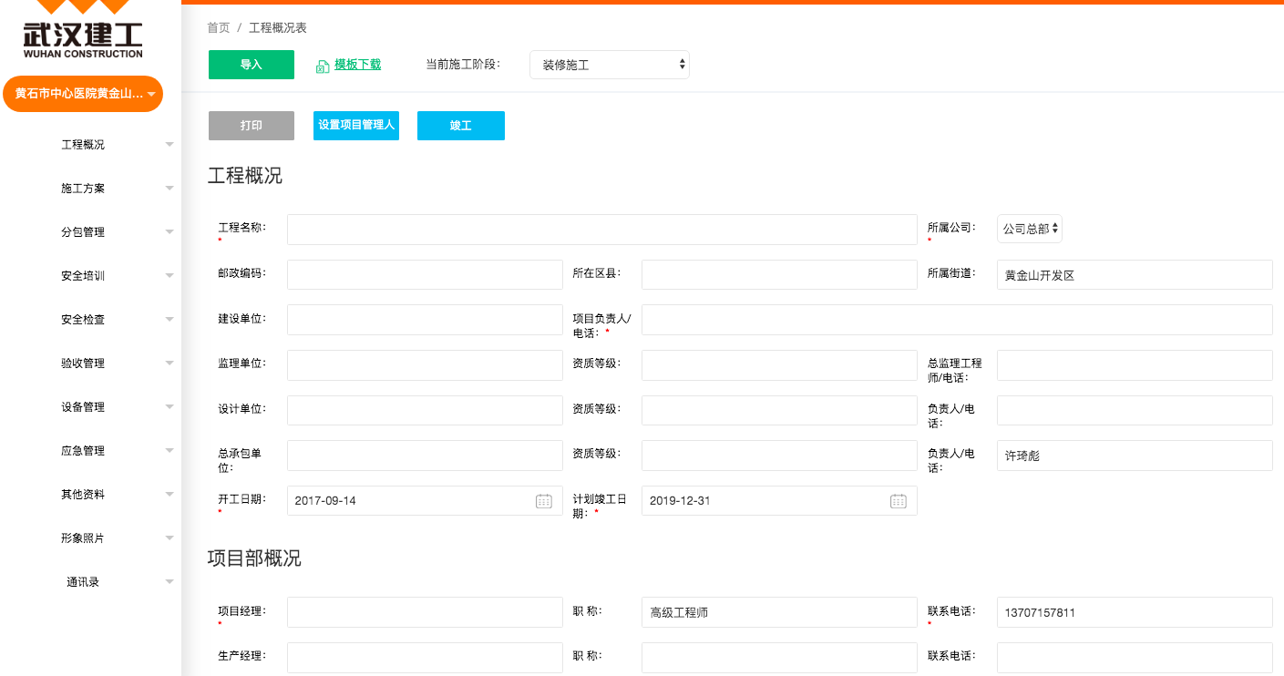Click 资质等级 field beside 监理单位
This screenshot has width=1284, height=676.
tap(779, 365)
